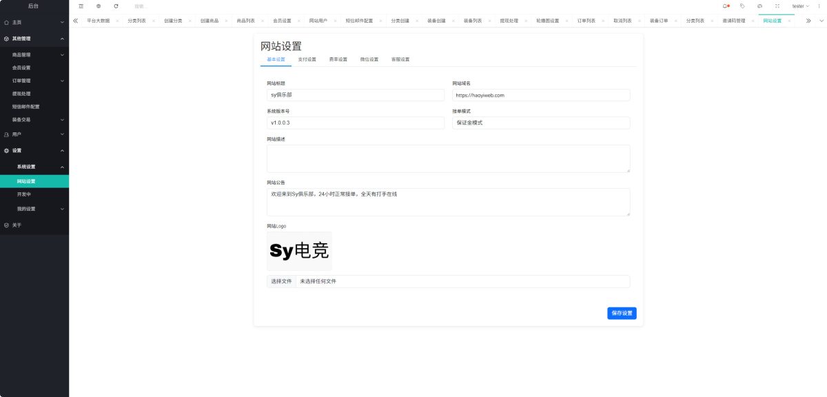Click the 网站公告 text area
The width and height of the screenshot is (827, 397).
448,202
